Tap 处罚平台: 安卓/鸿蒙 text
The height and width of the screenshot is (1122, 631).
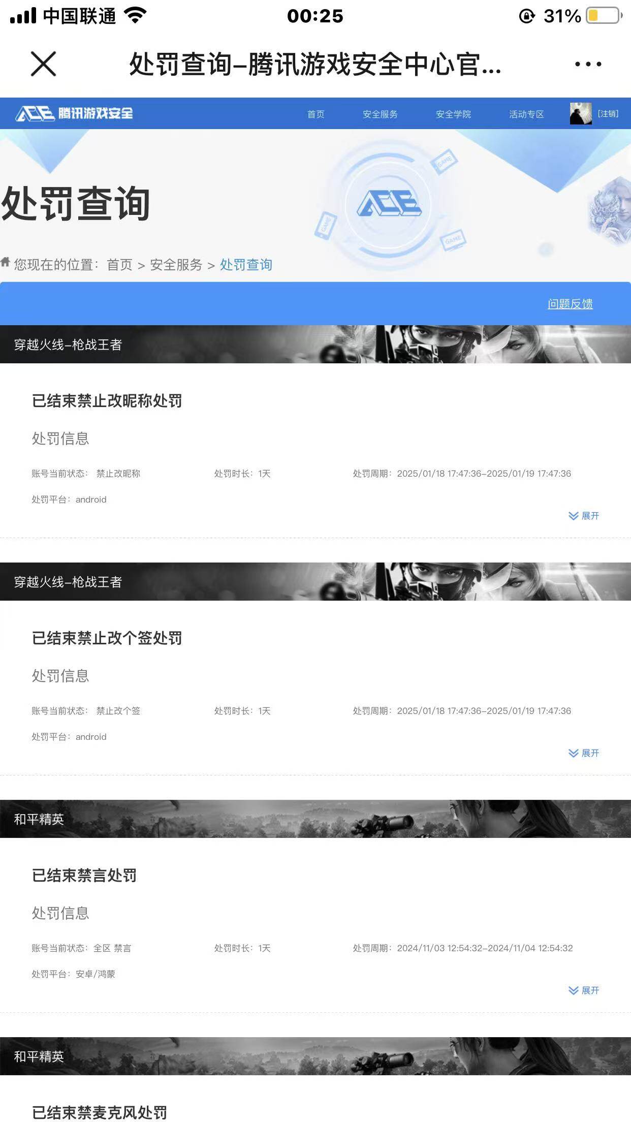pyautogui.click(x=73, y=974)
